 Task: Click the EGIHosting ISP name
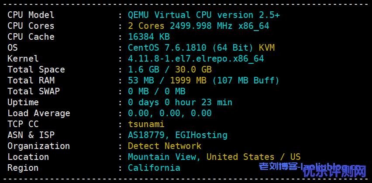[201, 135]
